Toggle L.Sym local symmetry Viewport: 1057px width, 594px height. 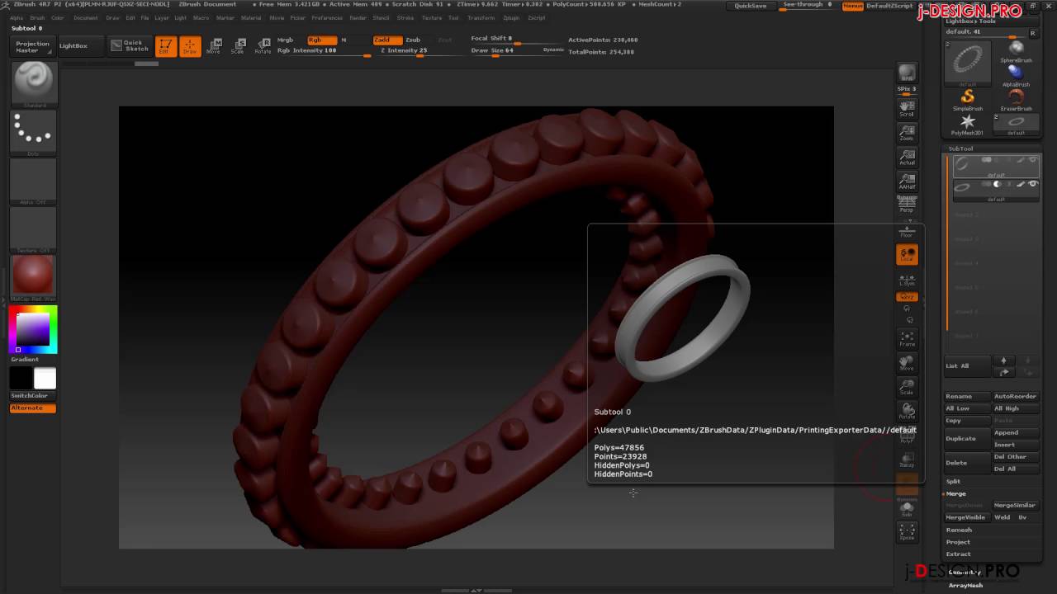tap(907, 278)
